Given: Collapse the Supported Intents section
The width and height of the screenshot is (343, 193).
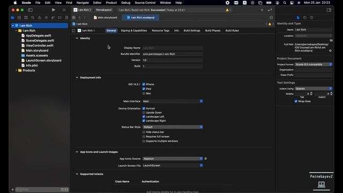Looking at the screenshot, I should pos(77,174).
